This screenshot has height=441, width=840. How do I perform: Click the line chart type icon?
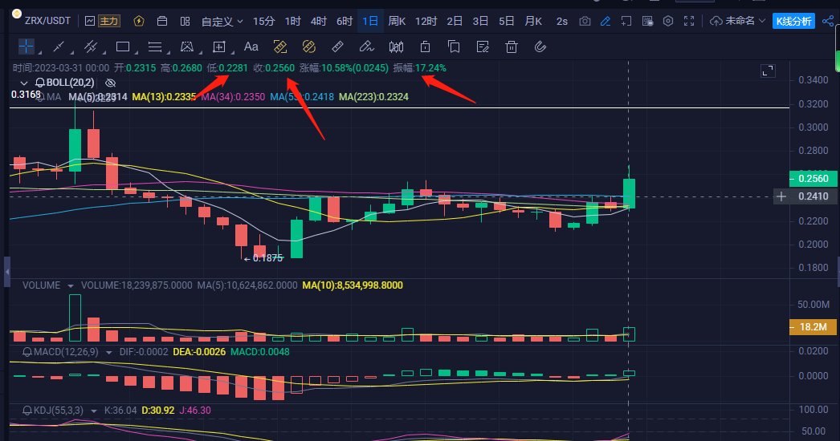click(x=90, y=21)
